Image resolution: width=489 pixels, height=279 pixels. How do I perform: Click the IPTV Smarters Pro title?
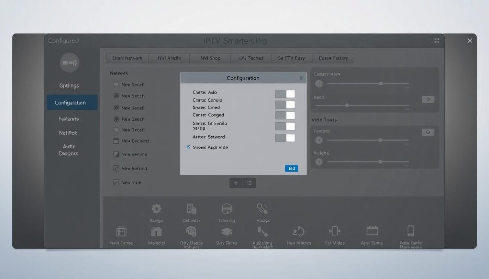click(x=235, y=41)
